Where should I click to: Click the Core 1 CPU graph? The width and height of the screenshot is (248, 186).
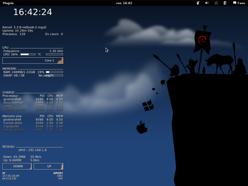point(33,60)
